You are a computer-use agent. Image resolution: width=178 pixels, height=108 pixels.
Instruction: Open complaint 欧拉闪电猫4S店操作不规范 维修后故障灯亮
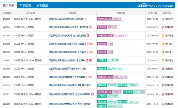(x=70, y=94)
